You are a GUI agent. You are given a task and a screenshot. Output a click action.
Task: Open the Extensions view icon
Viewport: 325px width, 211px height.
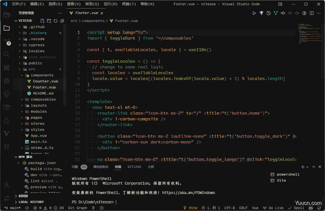pos(7,67)
